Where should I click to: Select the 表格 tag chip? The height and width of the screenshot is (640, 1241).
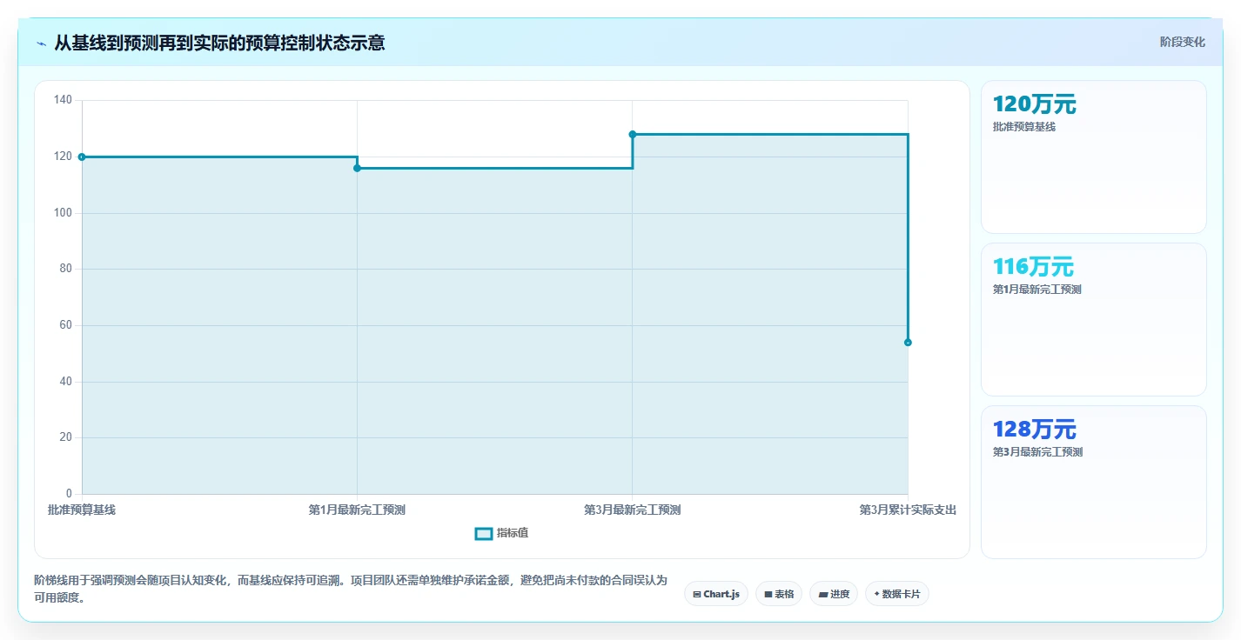pyautogui.click(x=779, y=594)
